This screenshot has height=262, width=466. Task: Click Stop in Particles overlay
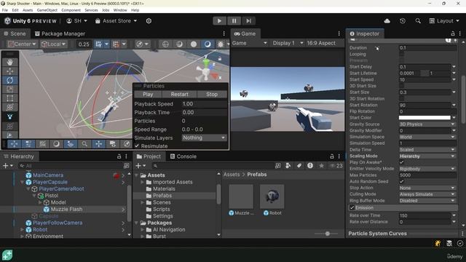pyautogui.click(x=212, y=94)
